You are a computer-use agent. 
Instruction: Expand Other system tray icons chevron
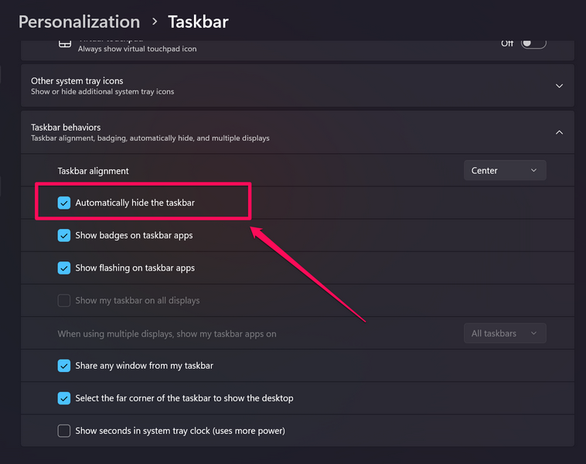pos(559,86)
